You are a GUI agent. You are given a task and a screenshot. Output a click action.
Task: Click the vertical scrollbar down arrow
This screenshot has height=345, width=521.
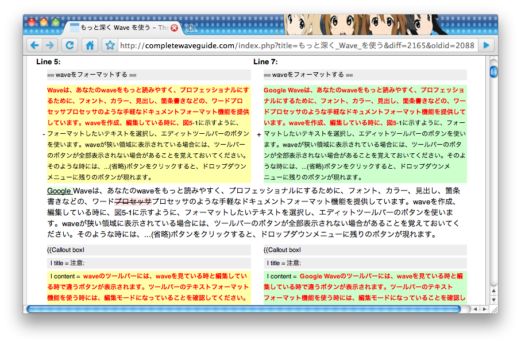tap(494, 300)
